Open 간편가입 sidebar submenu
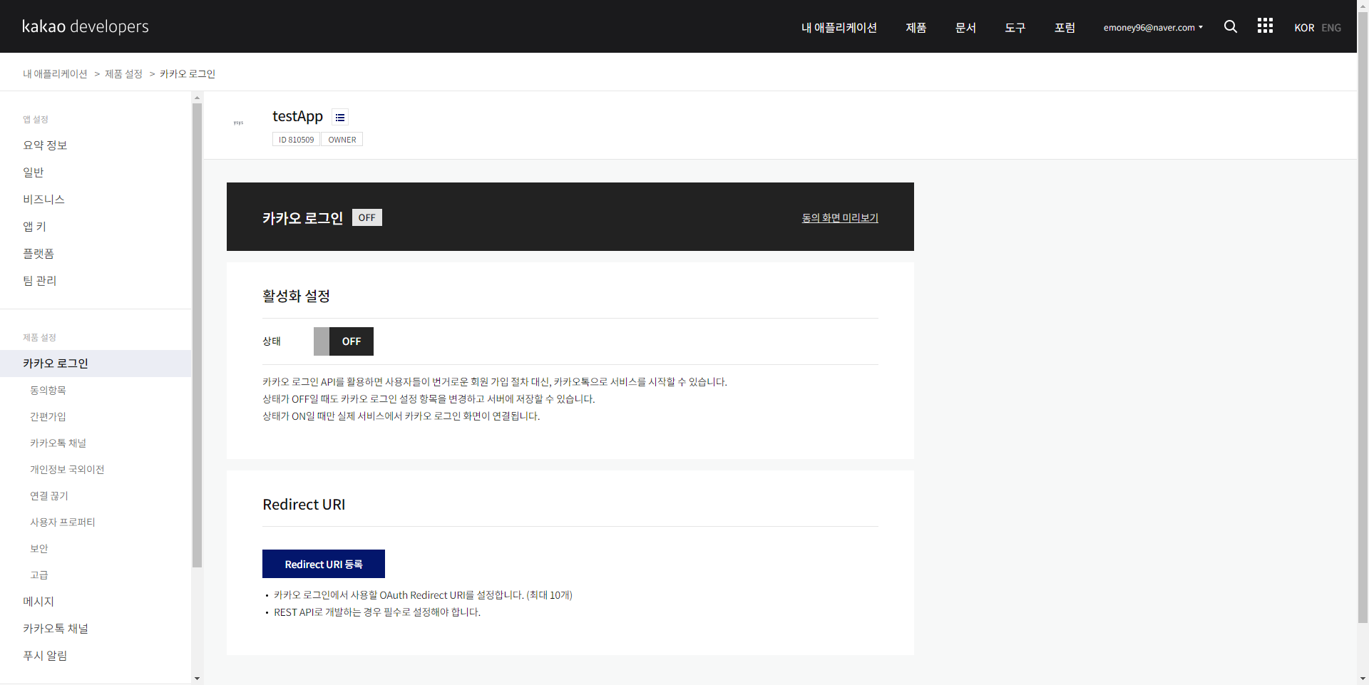 (x=48, y=416)
